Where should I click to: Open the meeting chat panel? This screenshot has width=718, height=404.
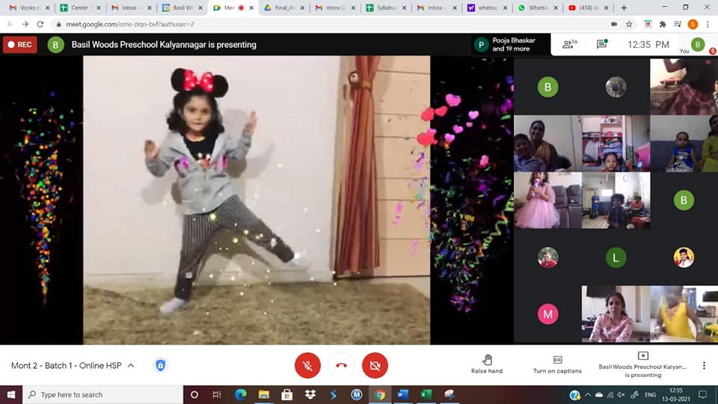tap(602, 44)
